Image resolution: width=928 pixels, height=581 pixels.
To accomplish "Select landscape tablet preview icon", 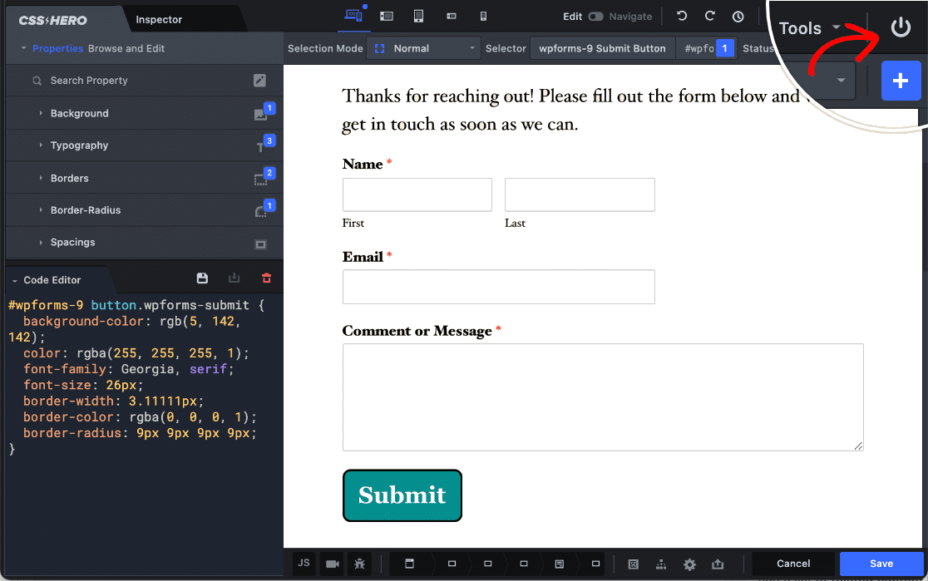I will click(x=387, y=17).
